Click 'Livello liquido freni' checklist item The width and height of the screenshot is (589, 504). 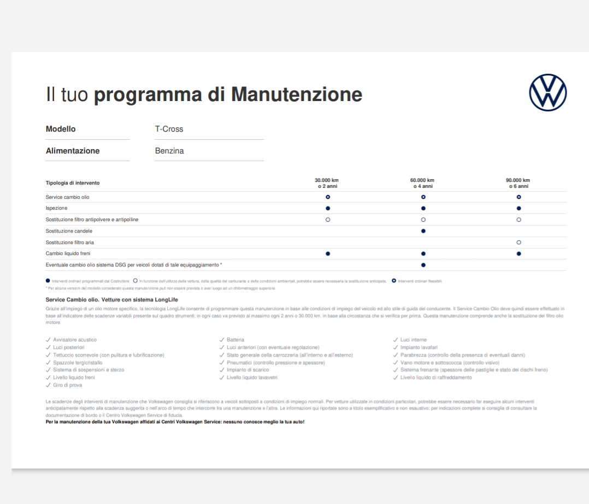(x=74, y=377)
